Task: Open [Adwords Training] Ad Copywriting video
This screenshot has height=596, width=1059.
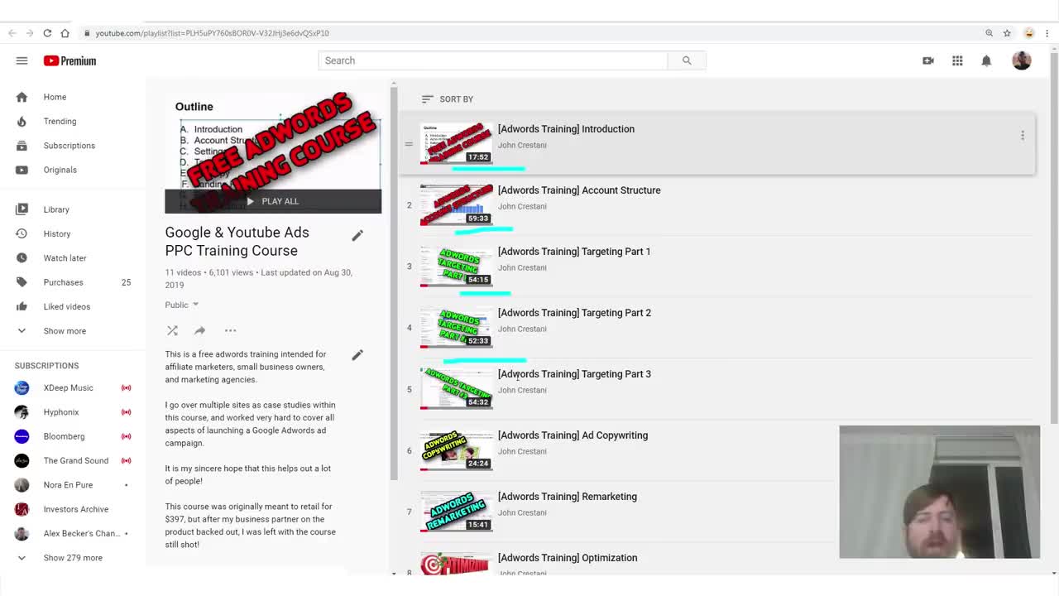Action: coord(573,435)
